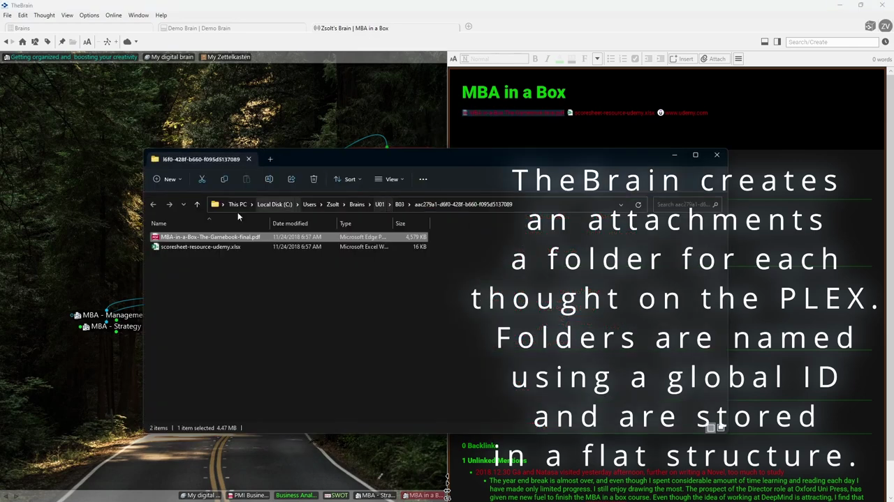Viewport: 894px width, 502px height.
Task: Go to the home thought in TheBrain toolbar
Action: tap(22, 42)
